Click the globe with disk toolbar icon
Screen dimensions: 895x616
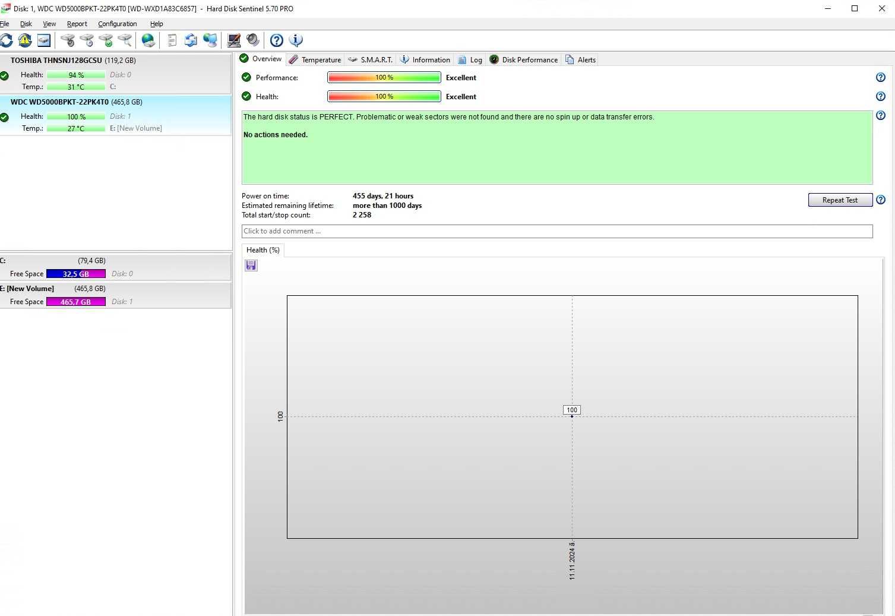click(148, 40)
